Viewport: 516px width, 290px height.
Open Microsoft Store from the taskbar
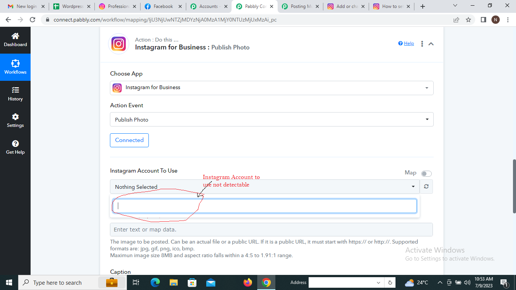[192, 282]
